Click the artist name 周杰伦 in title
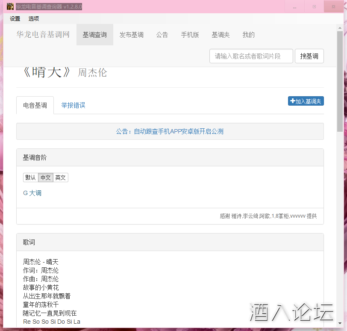 click(92, 73)
